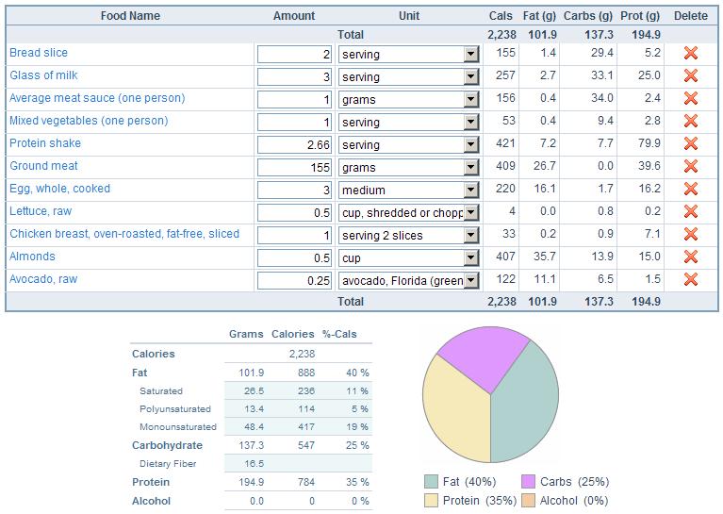Click the Glass of milk amount field
Viewport: 723px width, 514px height.
pos(295,77)
